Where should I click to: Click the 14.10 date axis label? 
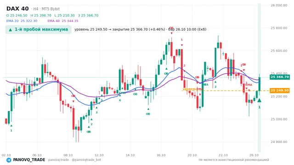point(130,155)
